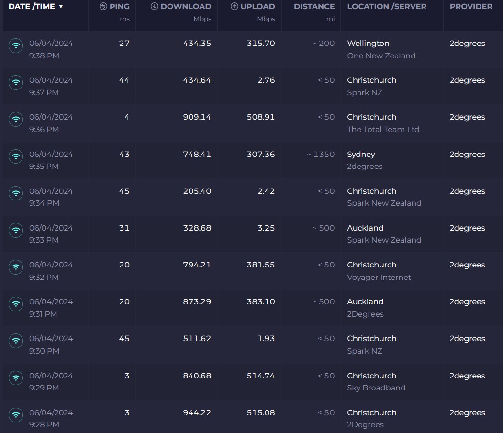The image size is (503, 433).
Task: Select ping value 27
Action: [124, 43]
